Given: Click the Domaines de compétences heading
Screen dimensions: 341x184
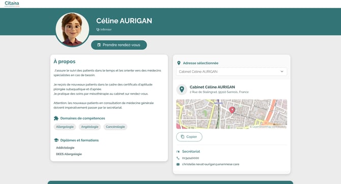Looking at the screenshot, I should [82, 118].
